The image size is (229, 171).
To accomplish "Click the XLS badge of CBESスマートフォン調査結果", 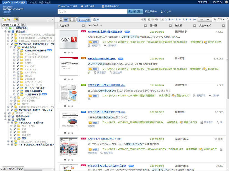I will click(83, 85).
